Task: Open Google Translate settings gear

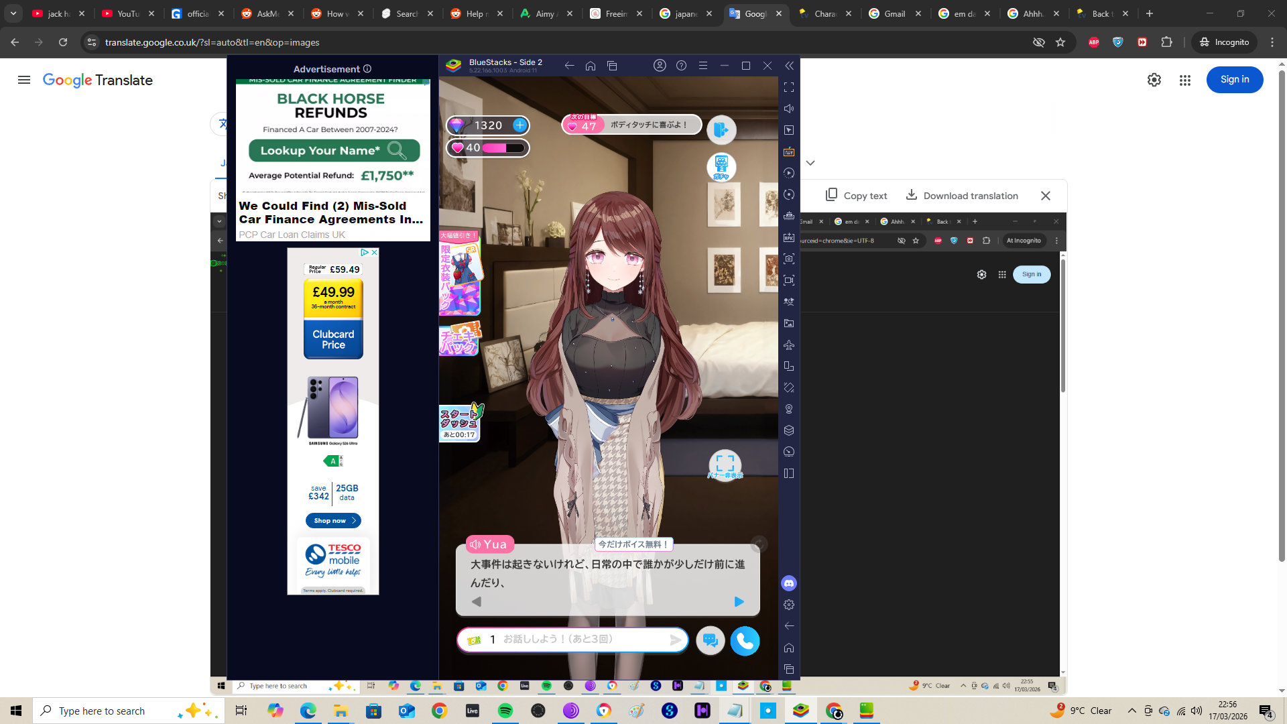Action: tap(1154, 80)
